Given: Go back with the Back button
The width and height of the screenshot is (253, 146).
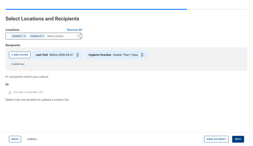Looking at the screenshot, I should [15, 139].
